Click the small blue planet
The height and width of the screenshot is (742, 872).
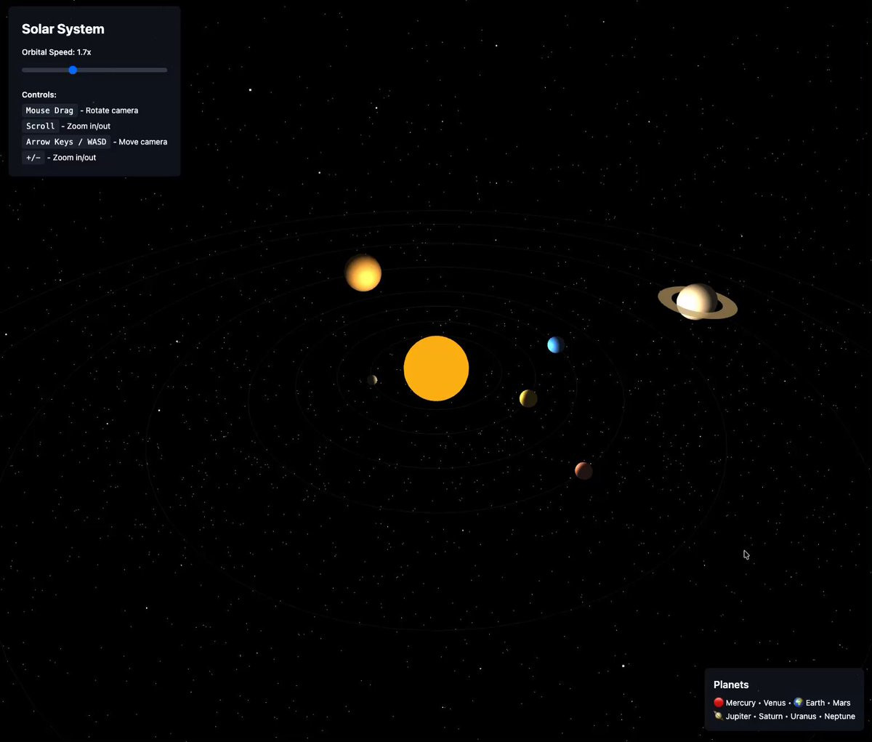pyautogui.click(x=556, y=344)
